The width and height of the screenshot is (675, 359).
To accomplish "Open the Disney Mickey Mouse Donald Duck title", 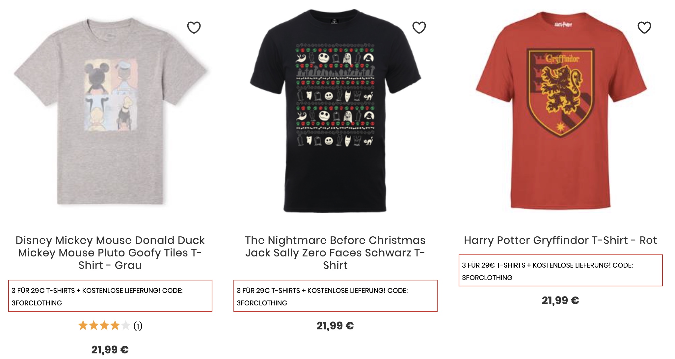I will 110,252.
